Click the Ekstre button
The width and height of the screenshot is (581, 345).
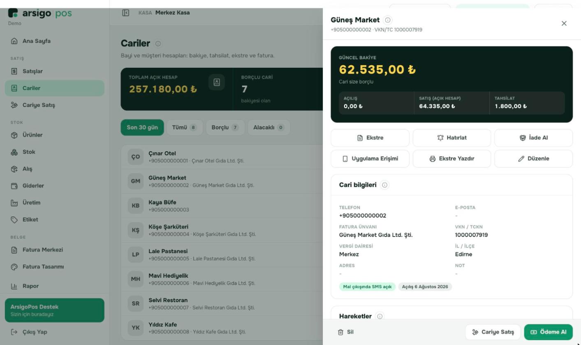pyautogui.click(x=370, y=138)
